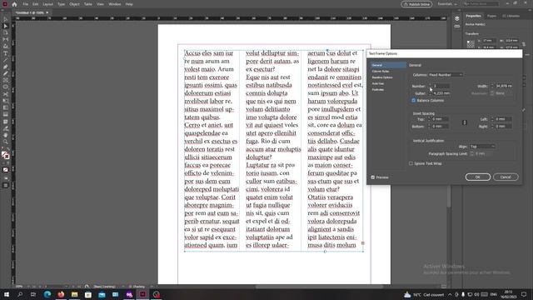Click the column Number stepper arrows
The height and width of the screenshot is (300, 533).
[430, 86]
